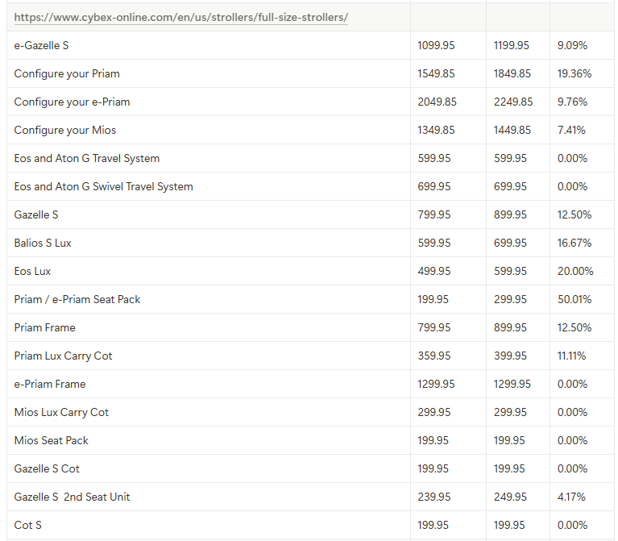Click the 4.17% percentage cell
This screenshot has width=618, height=541.
click(x=582, y=497)
